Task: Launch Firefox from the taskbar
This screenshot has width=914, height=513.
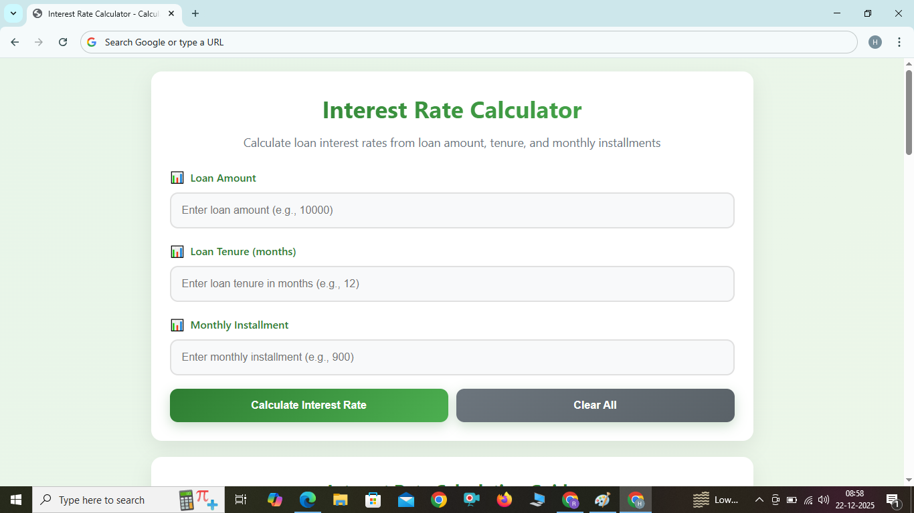Action: point(504,500)
